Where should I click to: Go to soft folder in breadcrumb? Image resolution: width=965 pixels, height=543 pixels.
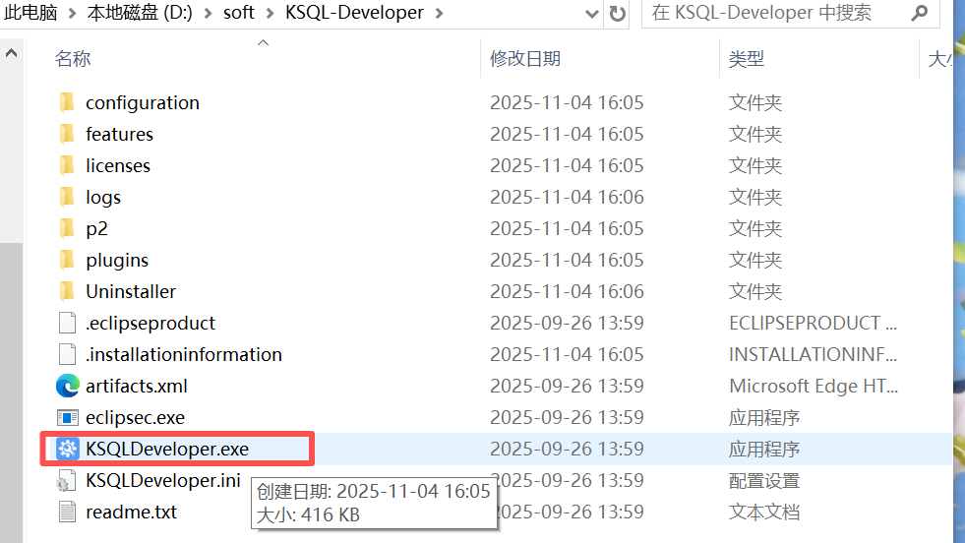pyautogui.click(x=238, y=13)
